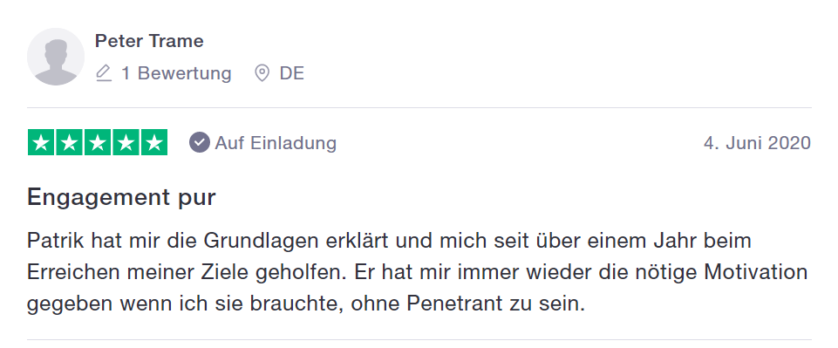
Task: Click the verified checkmark circle icon
Action: pyautogui.click(x=200, y=143)
